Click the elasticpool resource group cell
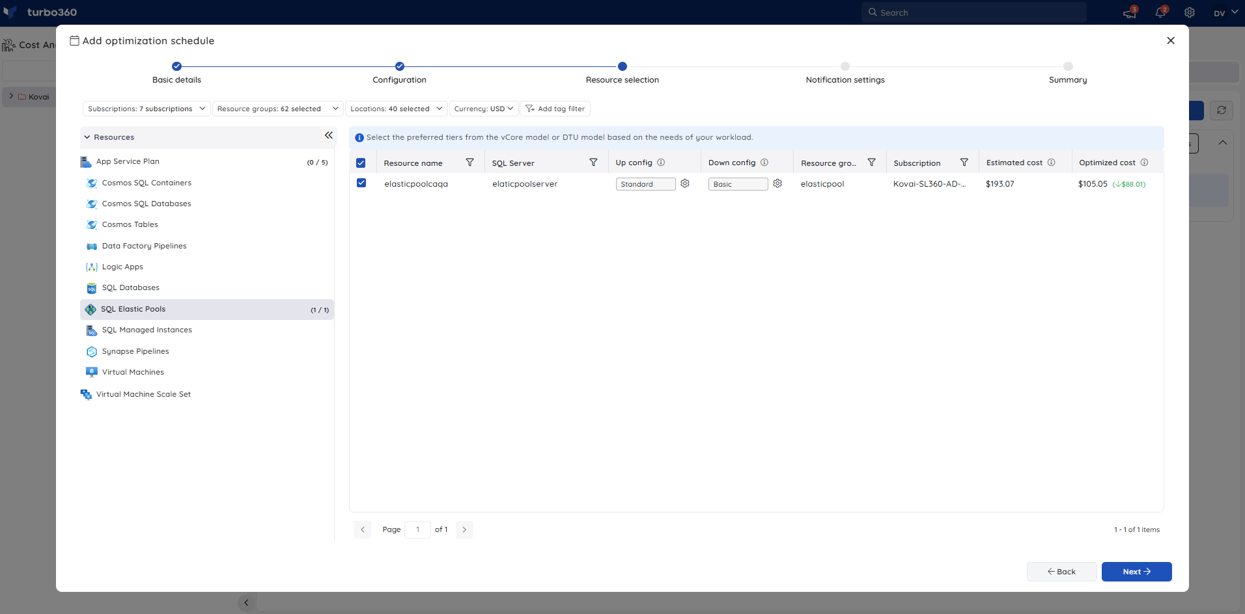This screenshot has height=614, width=1245. pos(822,184)
